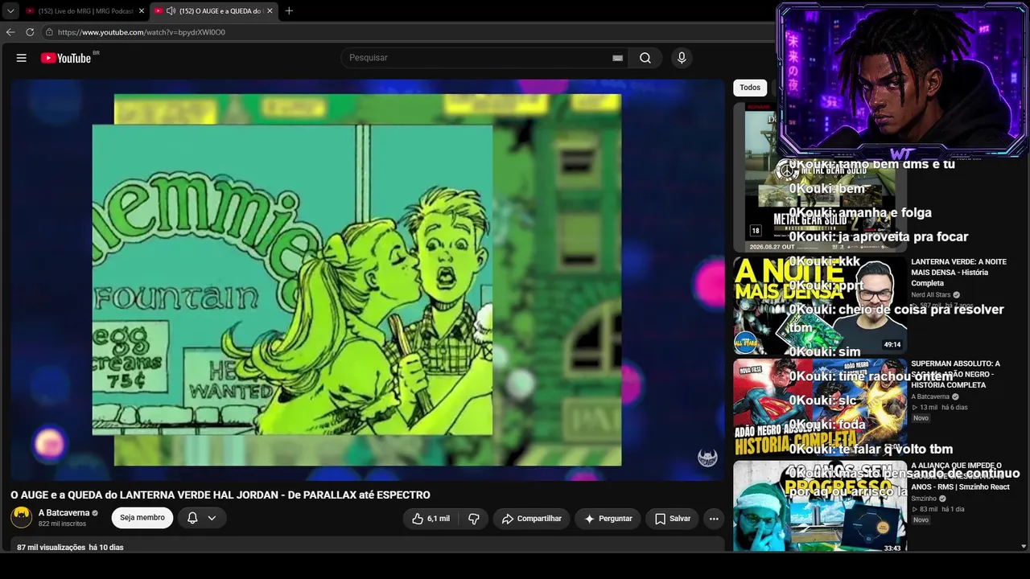The image size is (1030, 579).
Task: Open the notification bell dropdown
Action: pyautogui.click(x=202, y=518)
